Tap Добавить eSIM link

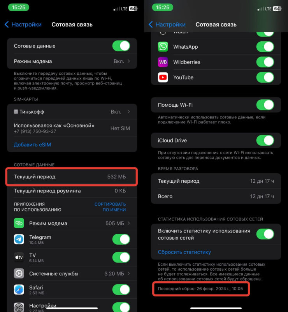click(32, 145)
